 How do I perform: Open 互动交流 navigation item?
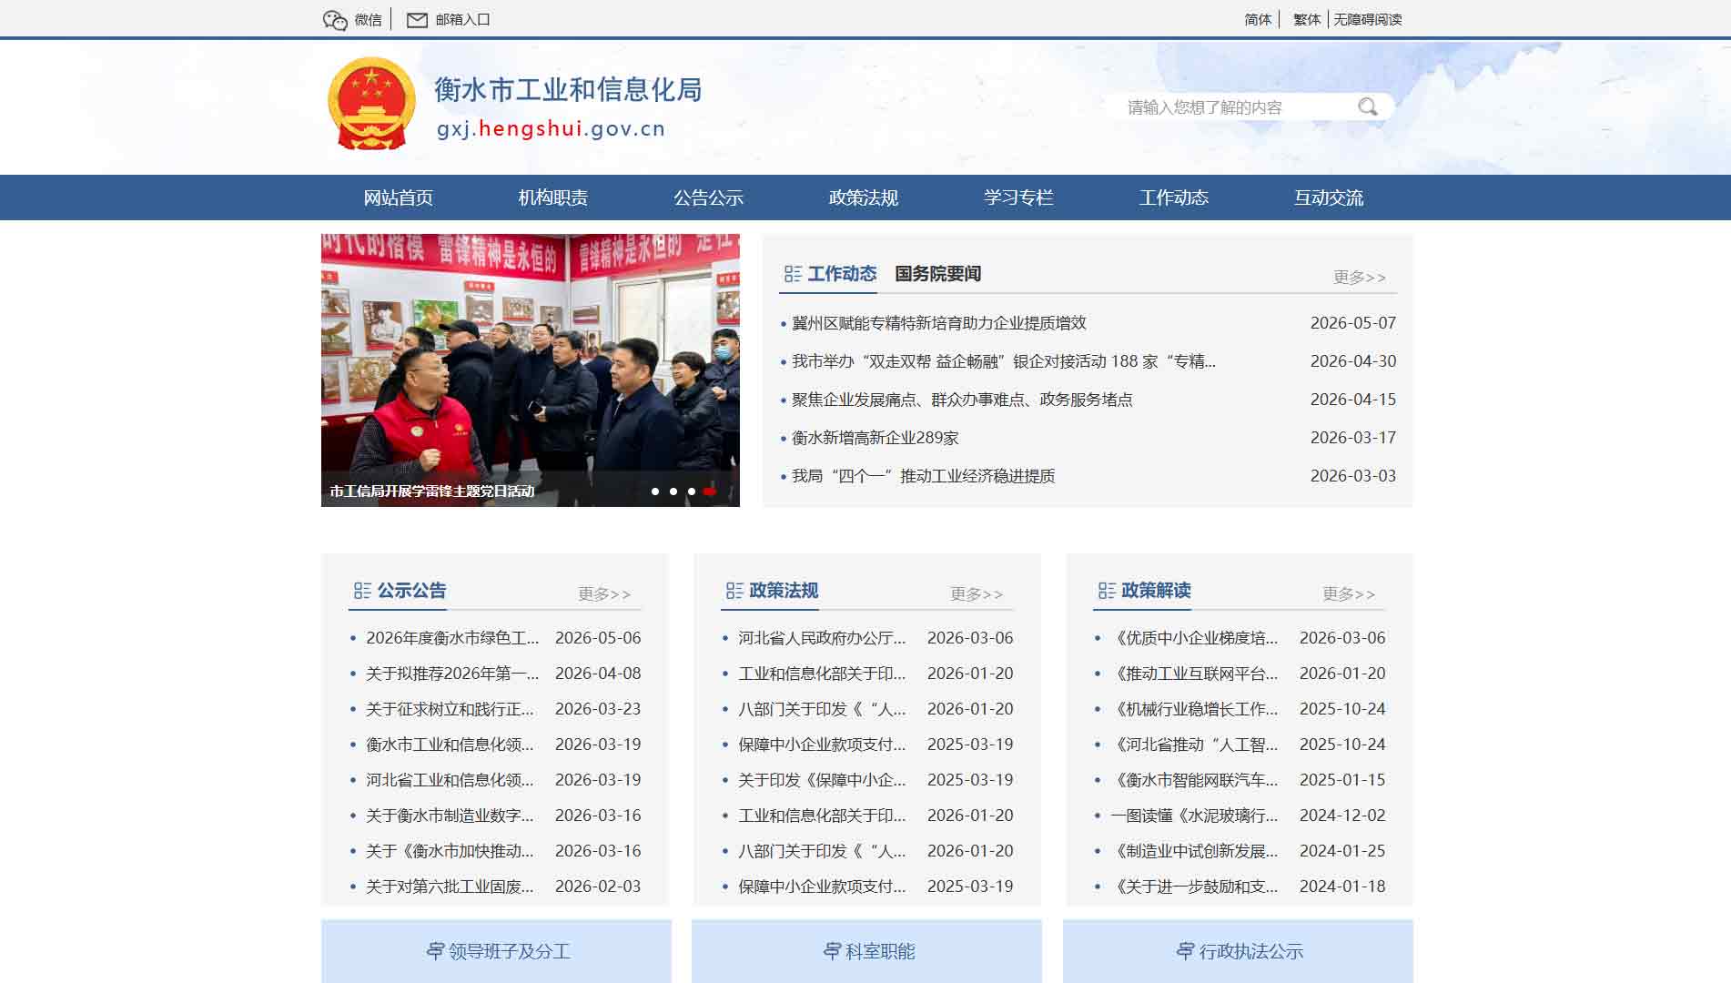(x=1329, y=198)
